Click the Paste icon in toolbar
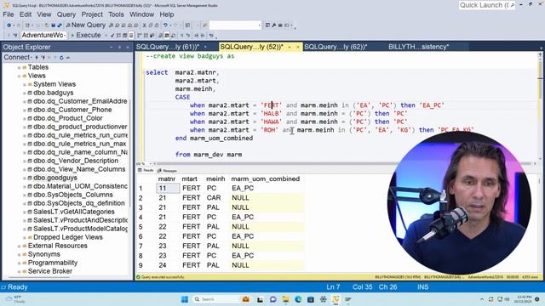The image size is (545, 306). coord(157,25)
